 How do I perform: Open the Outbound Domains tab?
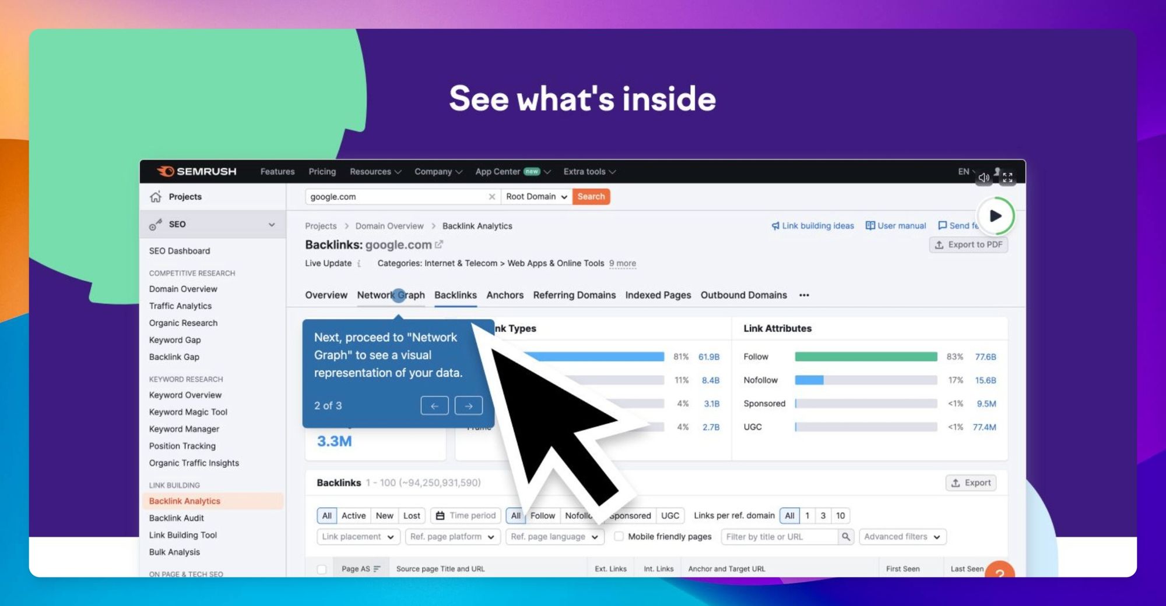(x=743, y=295)
